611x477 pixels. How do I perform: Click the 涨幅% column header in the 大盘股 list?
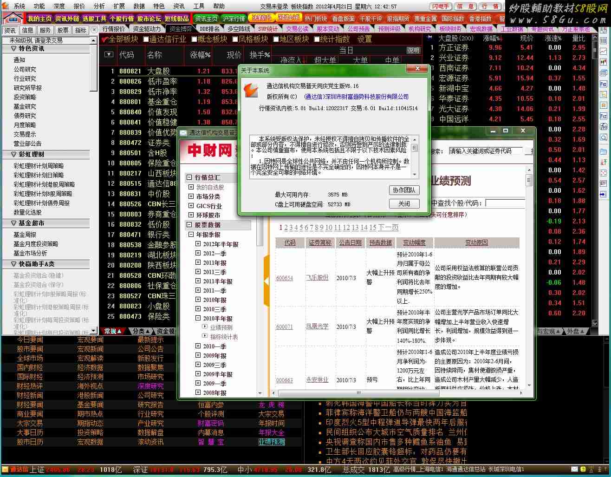pyautogui.click(x=492, y=38)
